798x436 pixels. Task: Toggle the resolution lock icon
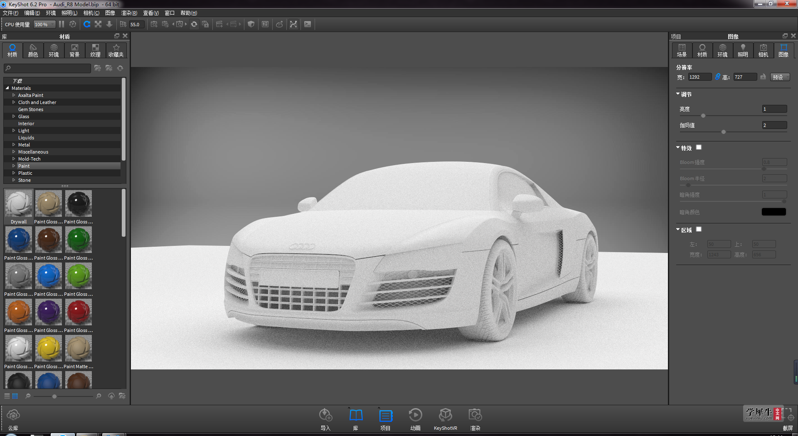pos(763,77)
